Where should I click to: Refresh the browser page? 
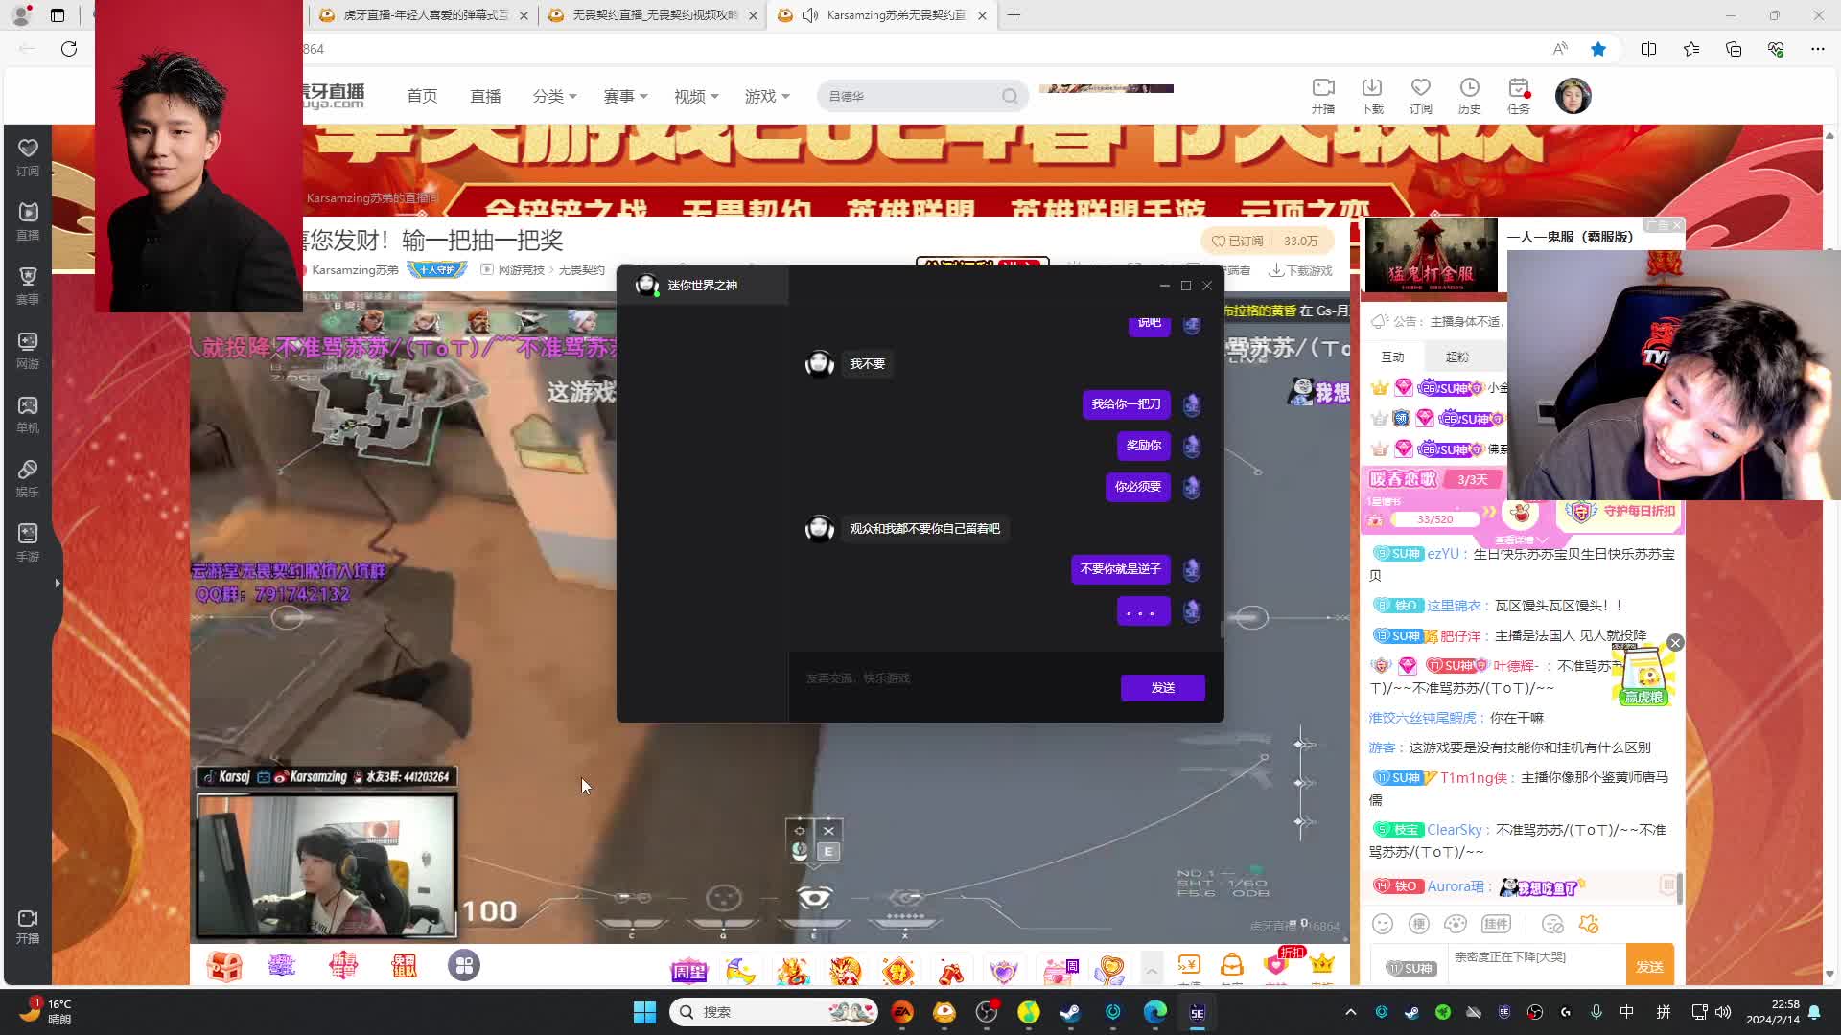(x=69, y=49)
